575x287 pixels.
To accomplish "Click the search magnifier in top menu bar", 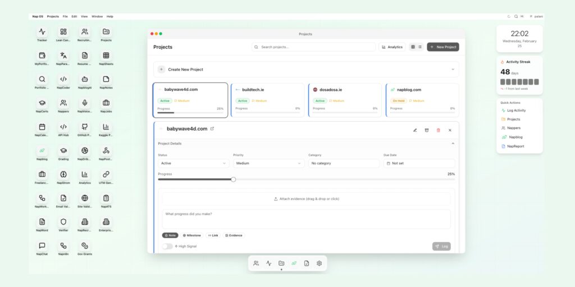I will pyautogui.click(x=516, y=16).
